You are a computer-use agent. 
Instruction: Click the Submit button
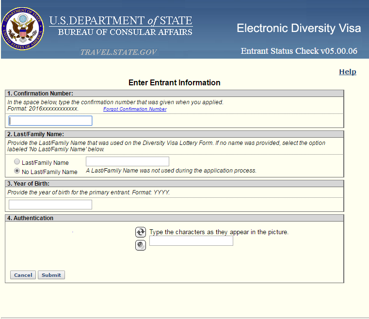(x=51, y=275)
